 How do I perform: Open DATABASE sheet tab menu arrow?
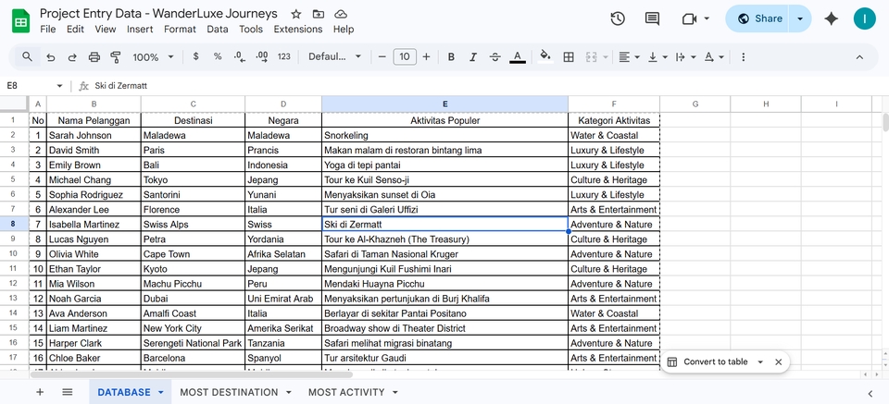tap(161, 392)
